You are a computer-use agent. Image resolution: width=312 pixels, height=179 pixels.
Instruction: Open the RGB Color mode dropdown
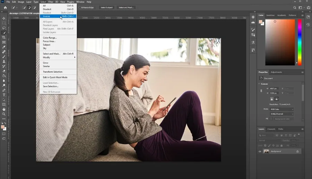click(282, 109)
